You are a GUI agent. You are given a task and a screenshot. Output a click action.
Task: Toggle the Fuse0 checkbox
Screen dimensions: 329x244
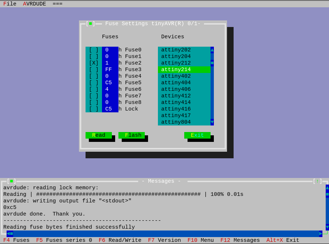coord(94,50)
